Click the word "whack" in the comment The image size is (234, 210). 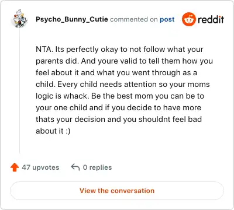tap(75, 96)
